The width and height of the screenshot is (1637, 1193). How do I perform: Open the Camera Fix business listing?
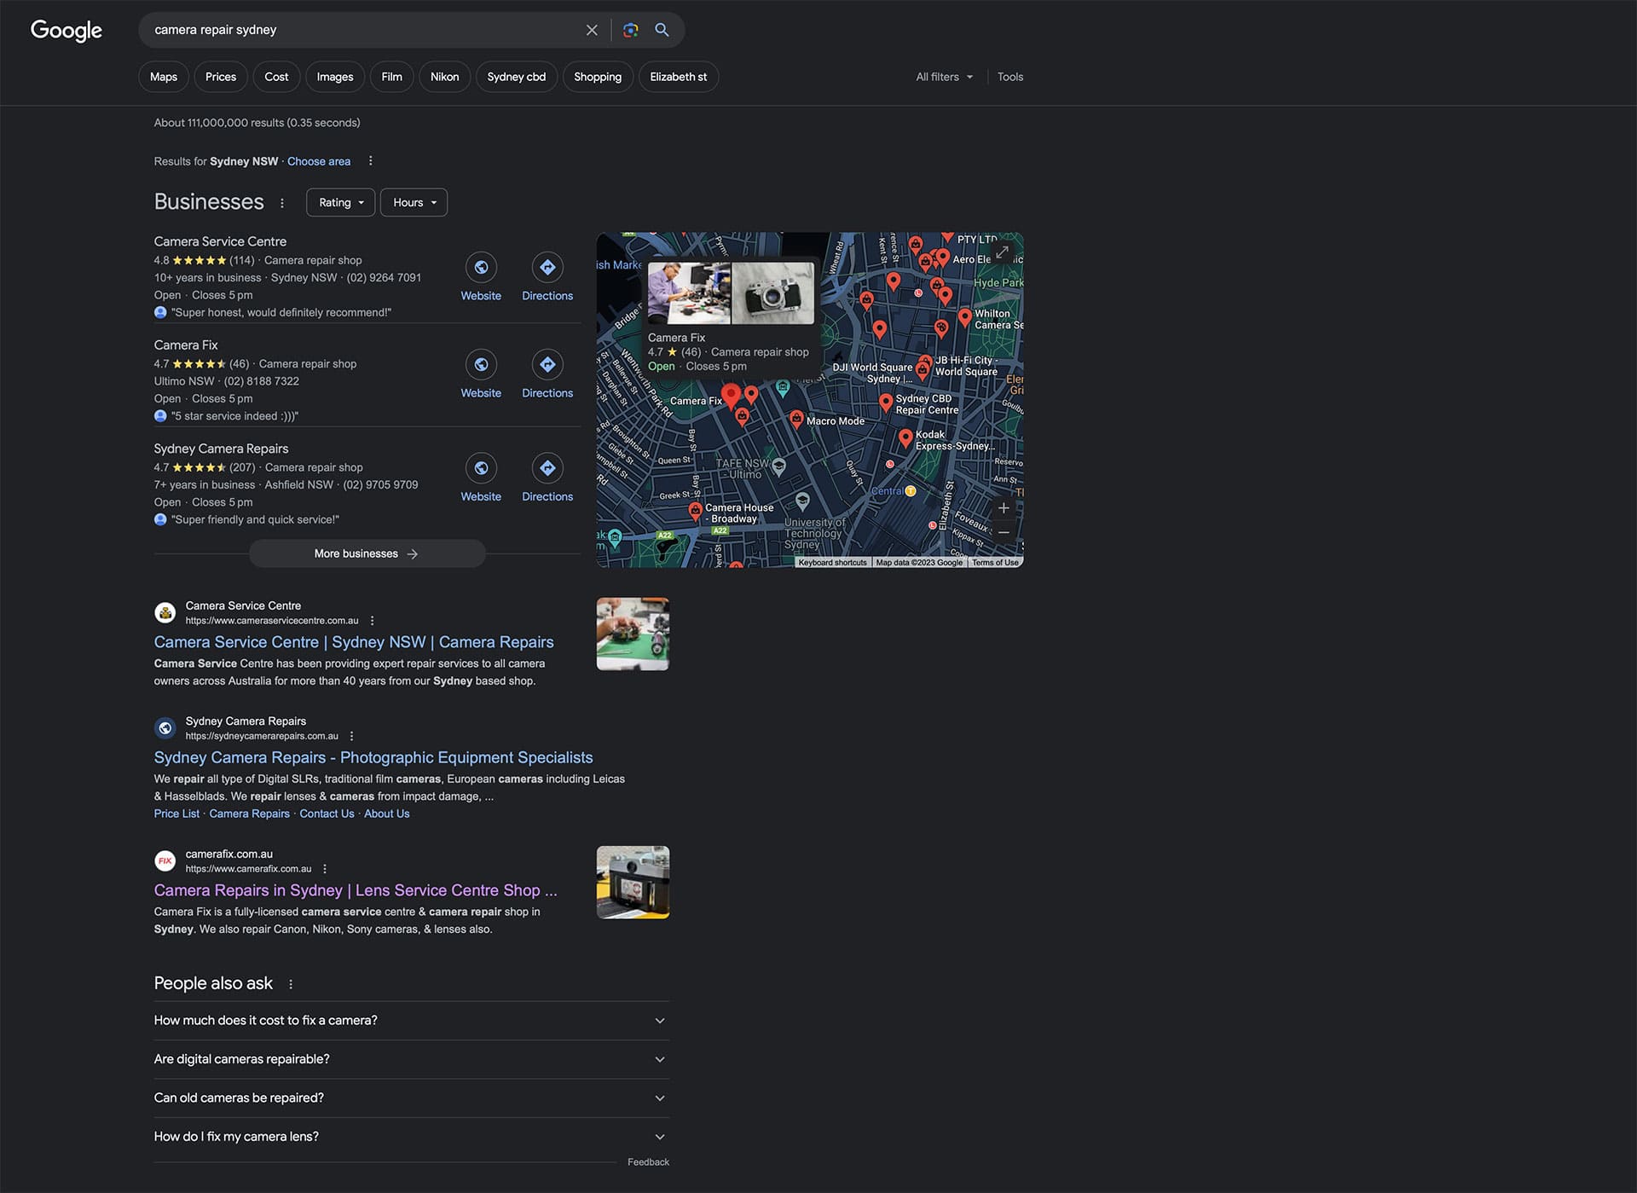tap(186, 345)
